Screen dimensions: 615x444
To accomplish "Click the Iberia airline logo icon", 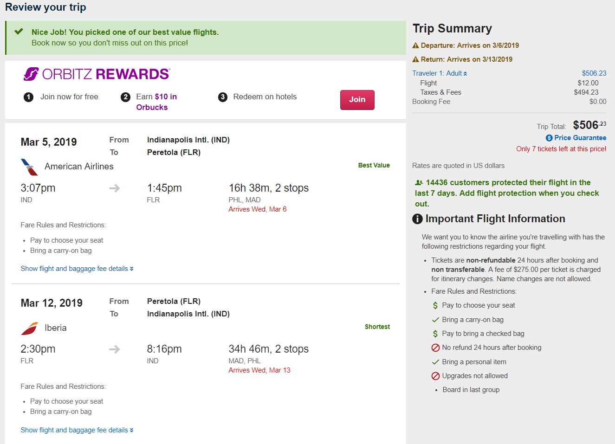I will tap(29, 328).
